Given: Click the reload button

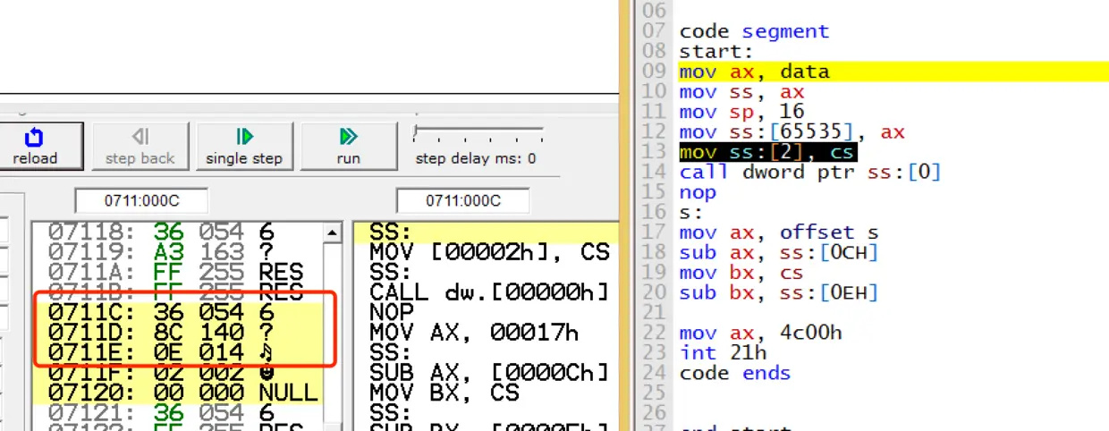Looking at the screenshot, I should coord(41,146).
